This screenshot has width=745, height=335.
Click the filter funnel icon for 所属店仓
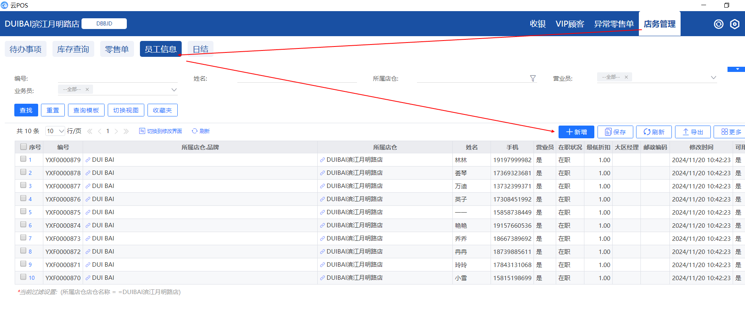(x=533, y=78)
